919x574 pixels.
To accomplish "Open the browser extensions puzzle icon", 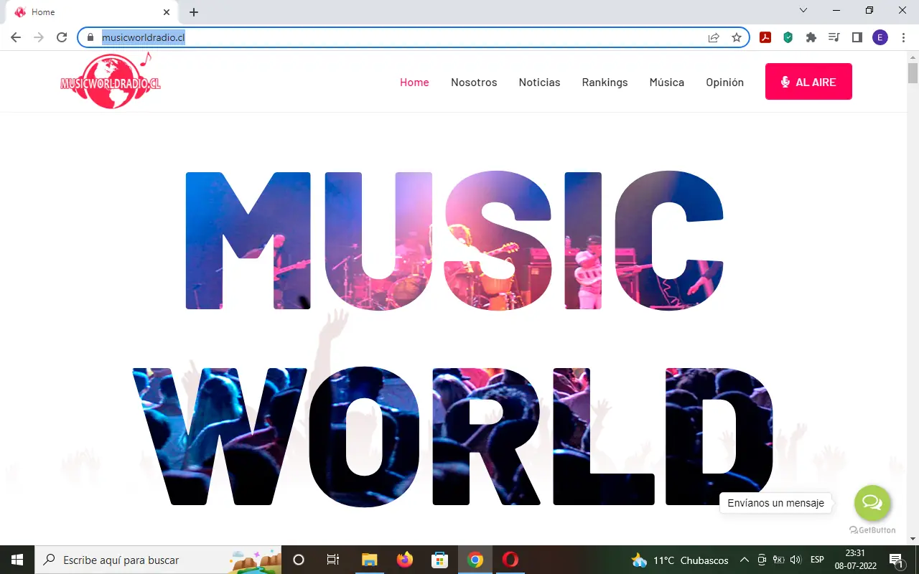I will tap(811, 37).
